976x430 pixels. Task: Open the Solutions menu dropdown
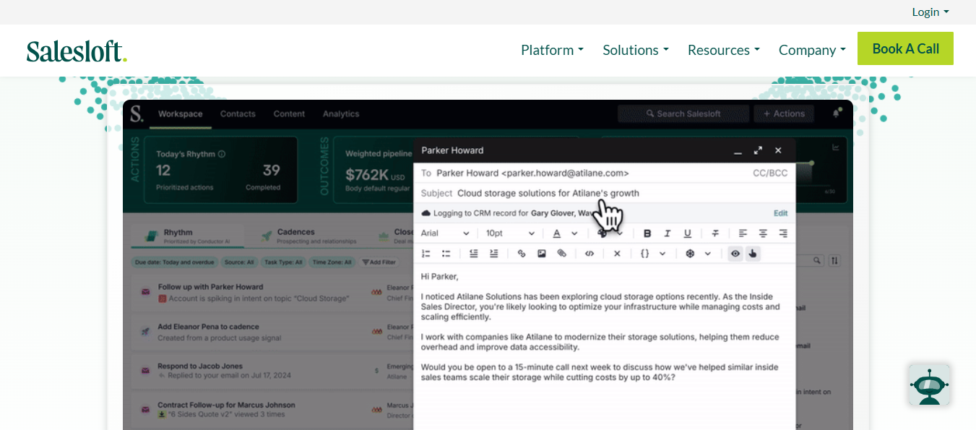[636, 50]
